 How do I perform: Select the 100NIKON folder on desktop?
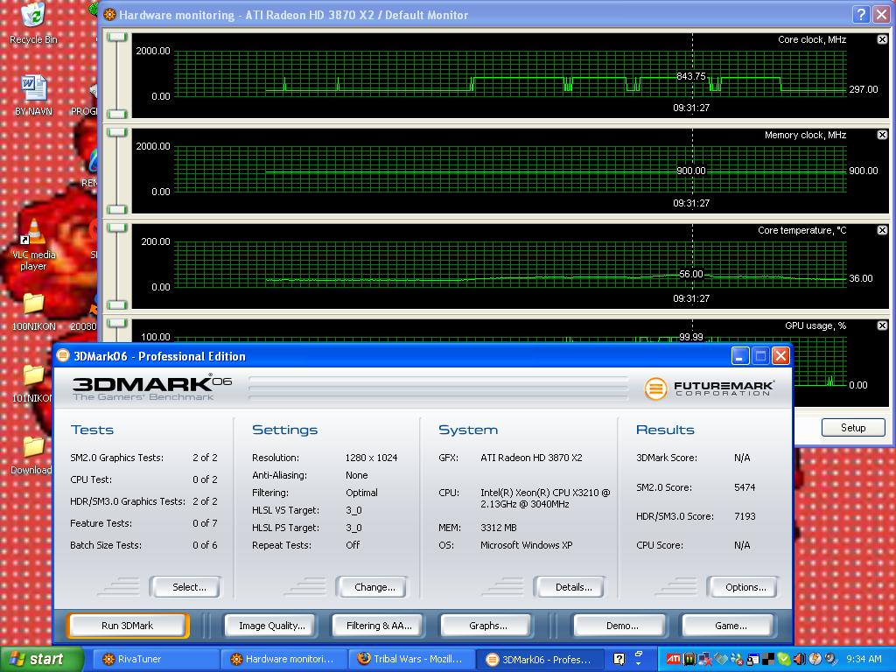coord(33,311)
